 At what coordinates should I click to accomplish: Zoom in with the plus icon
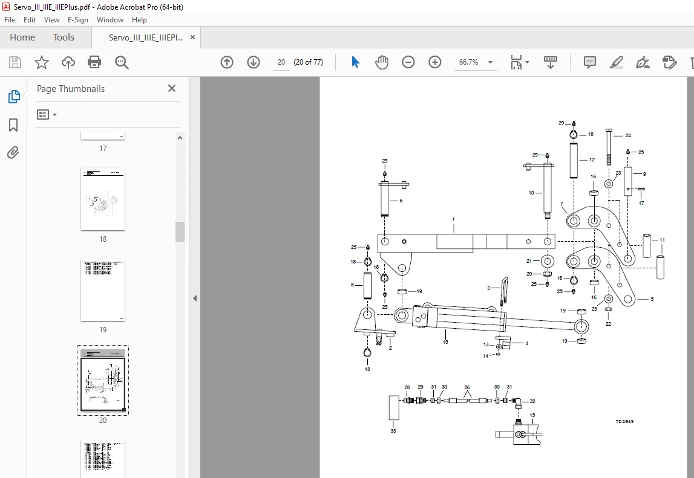[434, 62]
